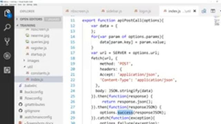Open constants.js under util folder
The height and width of the screenshot is (124, 221).
click(x=40, y=73)
